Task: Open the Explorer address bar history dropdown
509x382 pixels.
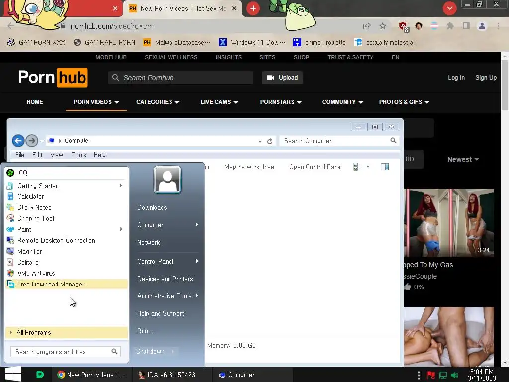Action: pyautogui.click(x=260, y=141)
